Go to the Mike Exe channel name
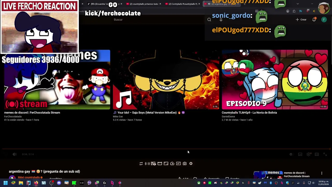Viewport: 332px width, 187px height. [118, 117]
